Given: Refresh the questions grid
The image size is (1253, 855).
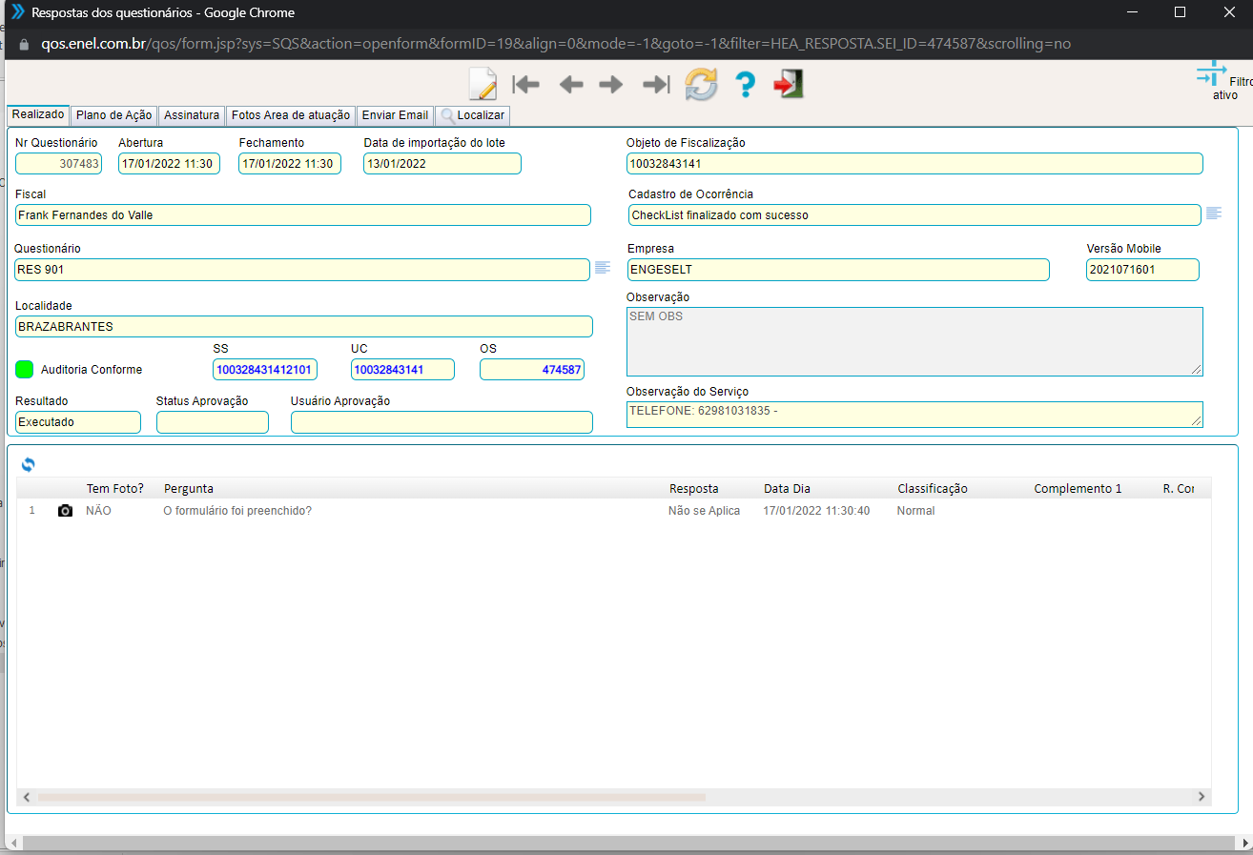Looking at the screenshot, I should click(x=29, y=464).
